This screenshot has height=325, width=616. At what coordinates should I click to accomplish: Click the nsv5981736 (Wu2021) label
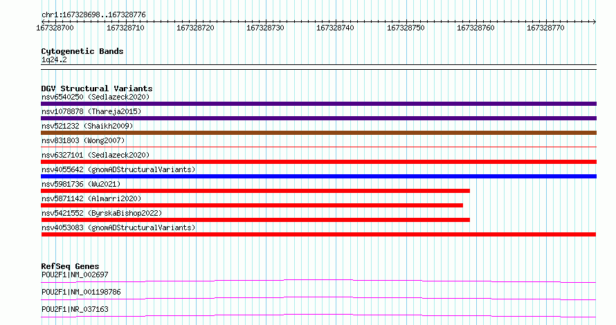(x=81, y=184)
